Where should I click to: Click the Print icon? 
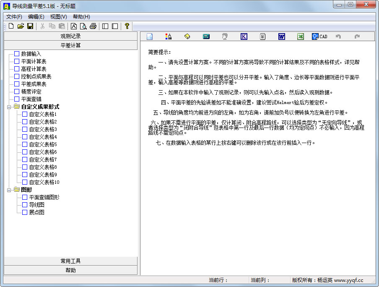pos(93,26)
